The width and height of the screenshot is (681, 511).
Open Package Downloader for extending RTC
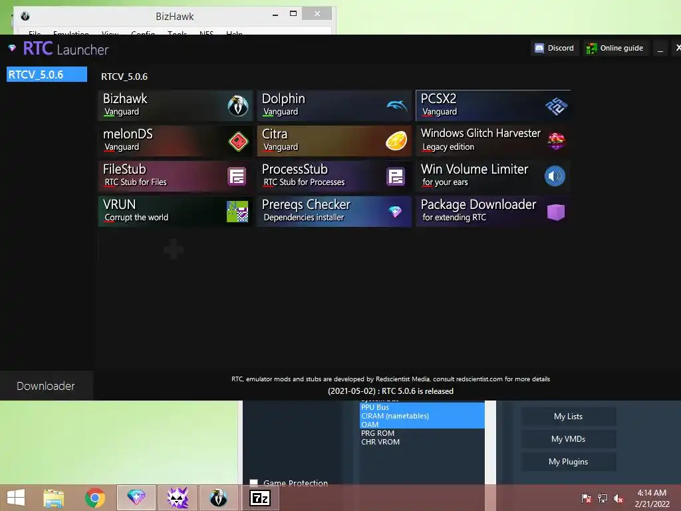493,211
